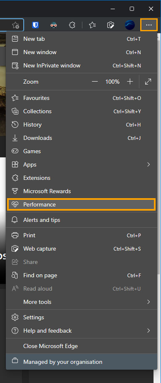Select the Performance menu item
The width and height of the screenshot is (161, 383).
82,204
